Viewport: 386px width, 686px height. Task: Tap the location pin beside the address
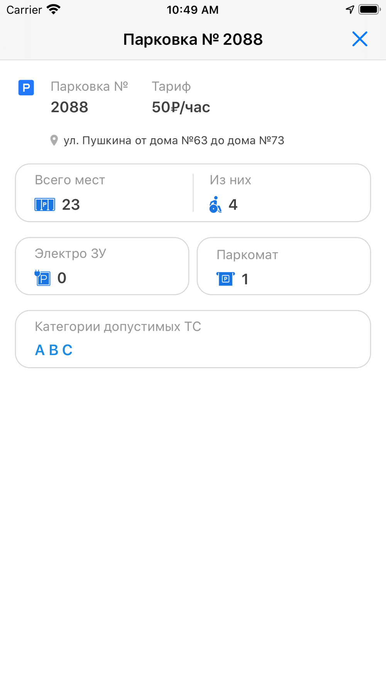pos(54,140)
